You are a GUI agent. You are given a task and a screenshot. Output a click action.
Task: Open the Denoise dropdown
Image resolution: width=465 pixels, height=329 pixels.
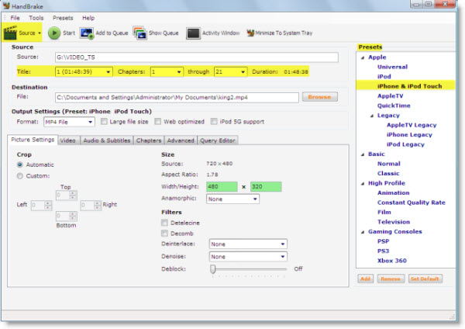pos(248,257)
